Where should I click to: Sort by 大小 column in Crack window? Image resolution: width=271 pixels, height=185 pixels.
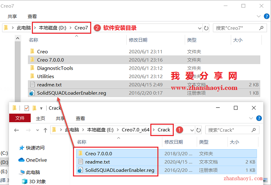tap(234, 142)
